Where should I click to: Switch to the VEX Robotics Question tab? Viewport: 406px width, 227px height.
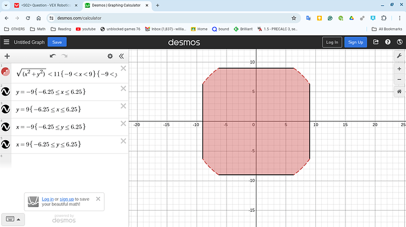click(x=46, y=5)
